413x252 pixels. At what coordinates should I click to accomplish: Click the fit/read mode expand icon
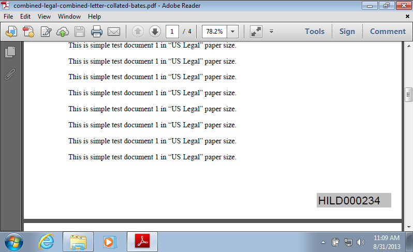coord(256,32)
